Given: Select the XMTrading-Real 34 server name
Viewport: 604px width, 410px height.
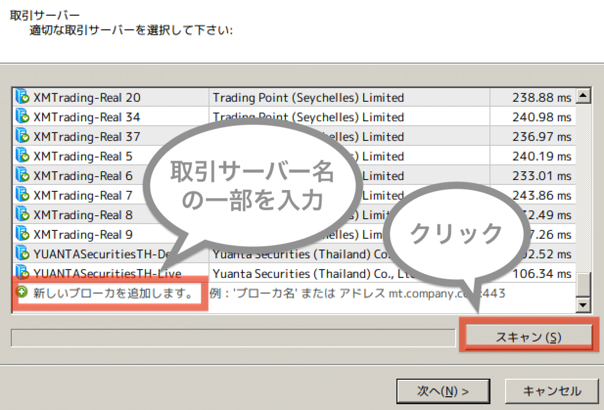Looking at the screenshot, I should (x=87, y=117).
